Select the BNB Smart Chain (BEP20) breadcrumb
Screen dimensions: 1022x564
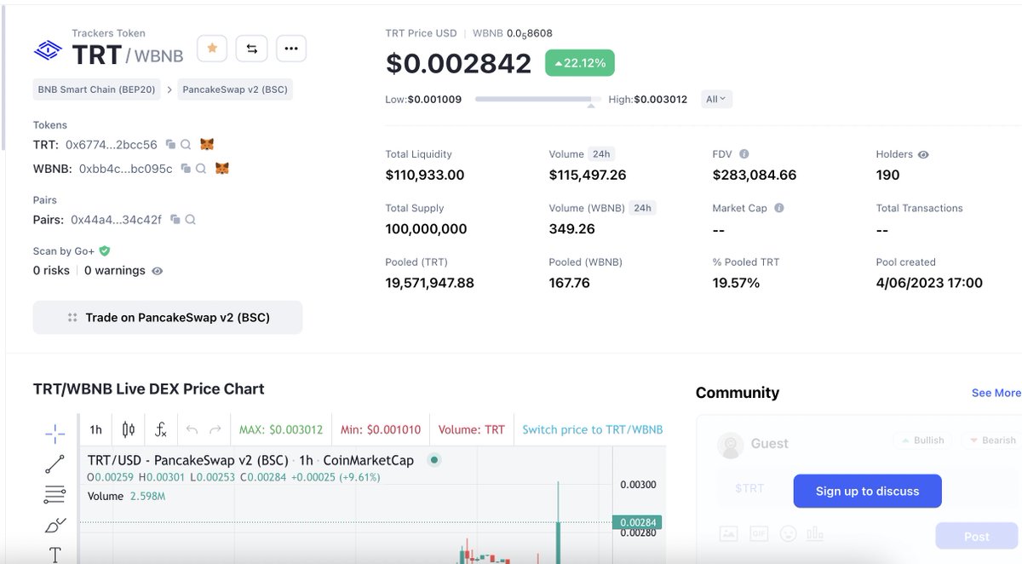point(97,89)
